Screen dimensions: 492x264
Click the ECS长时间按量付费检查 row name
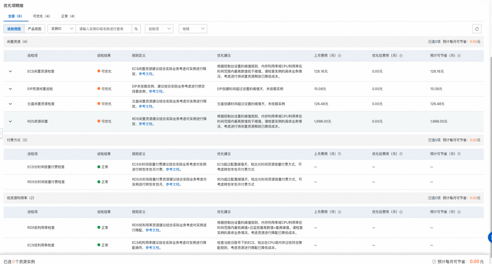click(x=46, y=167)
